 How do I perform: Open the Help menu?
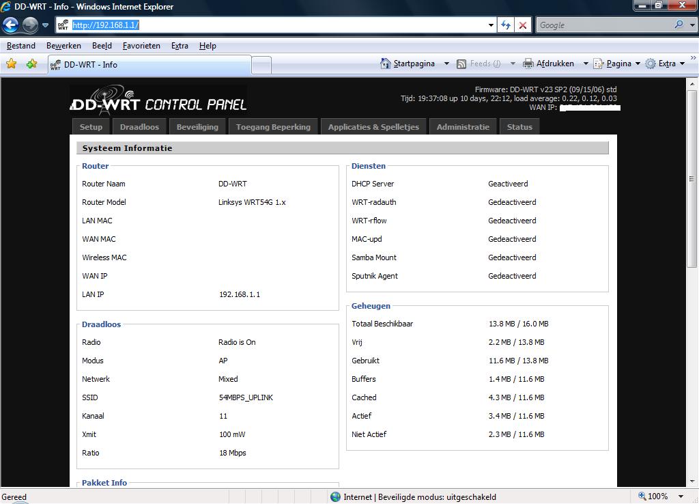click(208, 46)
